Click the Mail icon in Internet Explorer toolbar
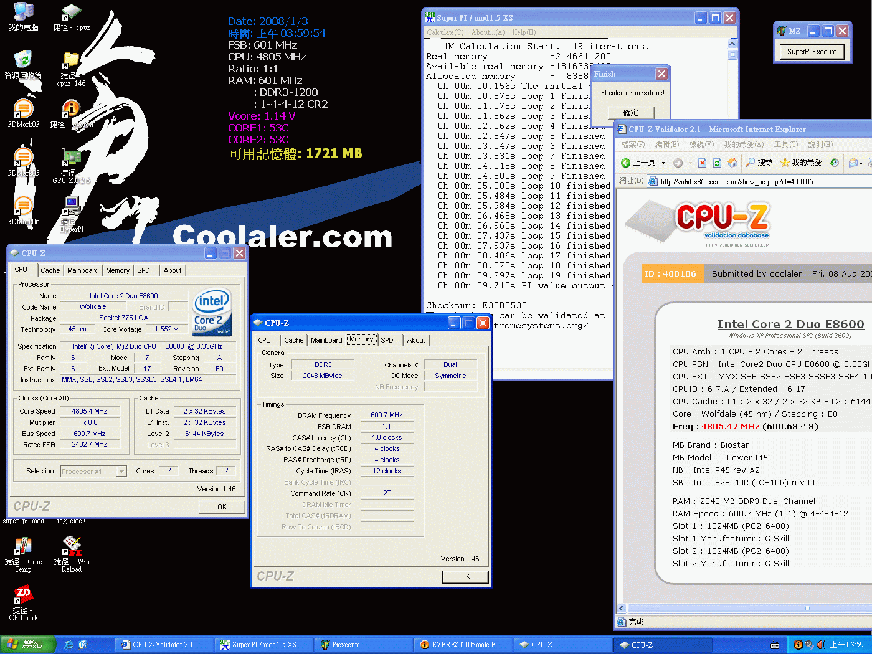 click(853, 163)
